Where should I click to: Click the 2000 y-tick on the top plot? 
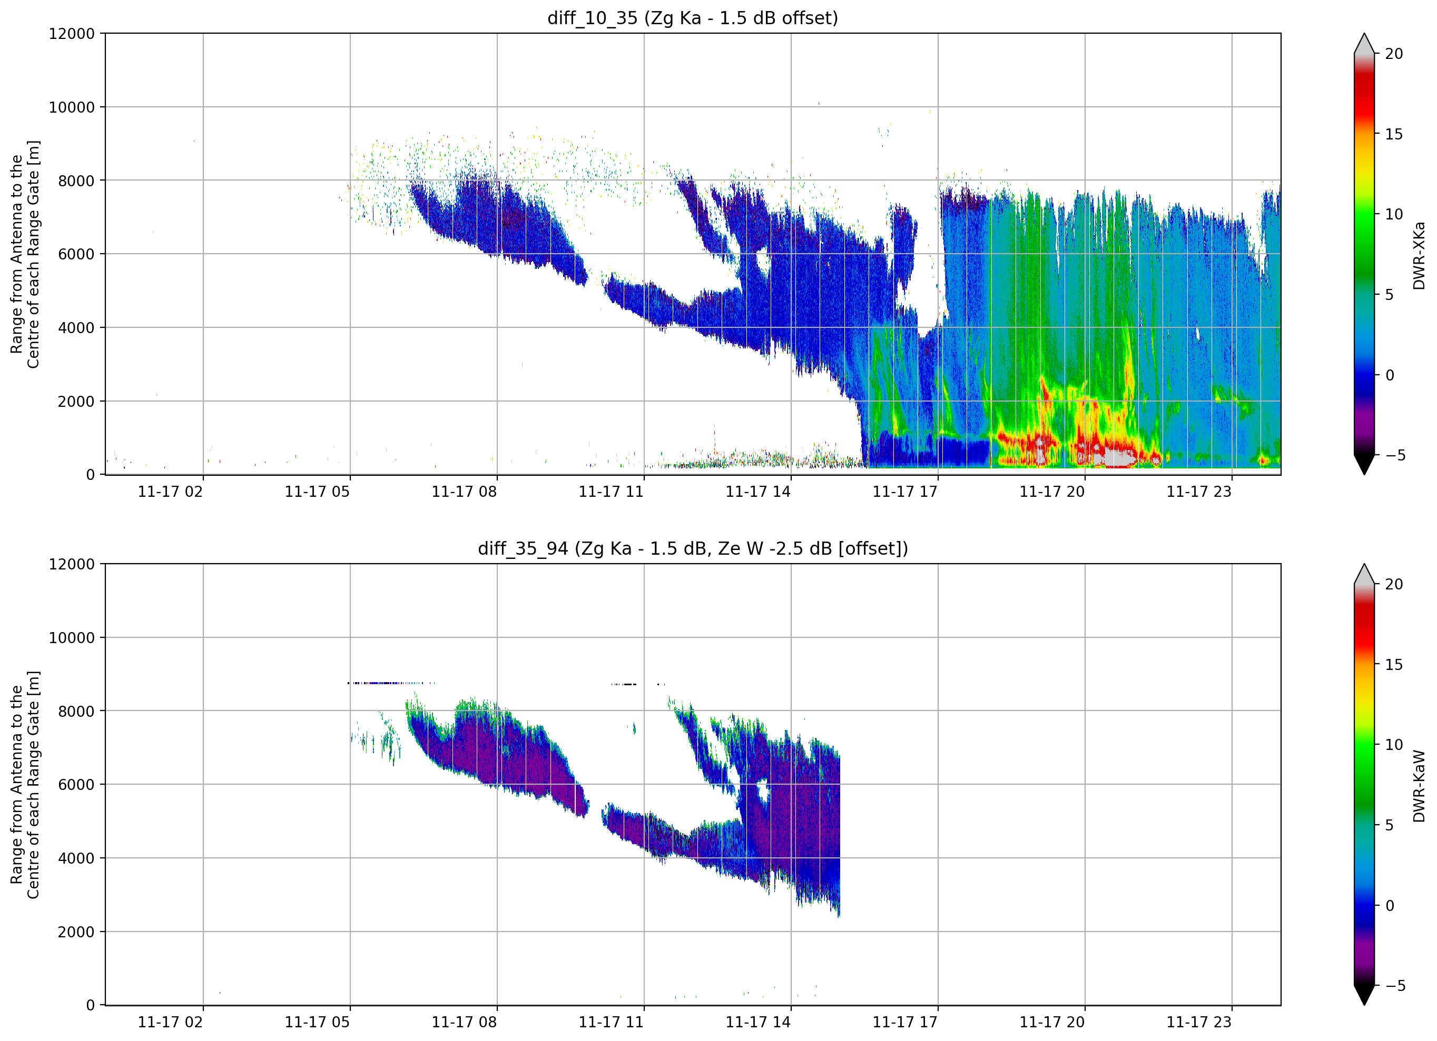(76, 401)
